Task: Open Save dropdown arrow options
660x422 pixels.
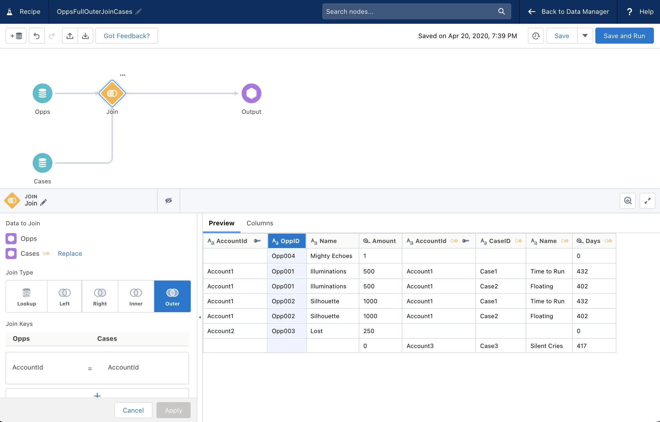Action: pos(585,35)
